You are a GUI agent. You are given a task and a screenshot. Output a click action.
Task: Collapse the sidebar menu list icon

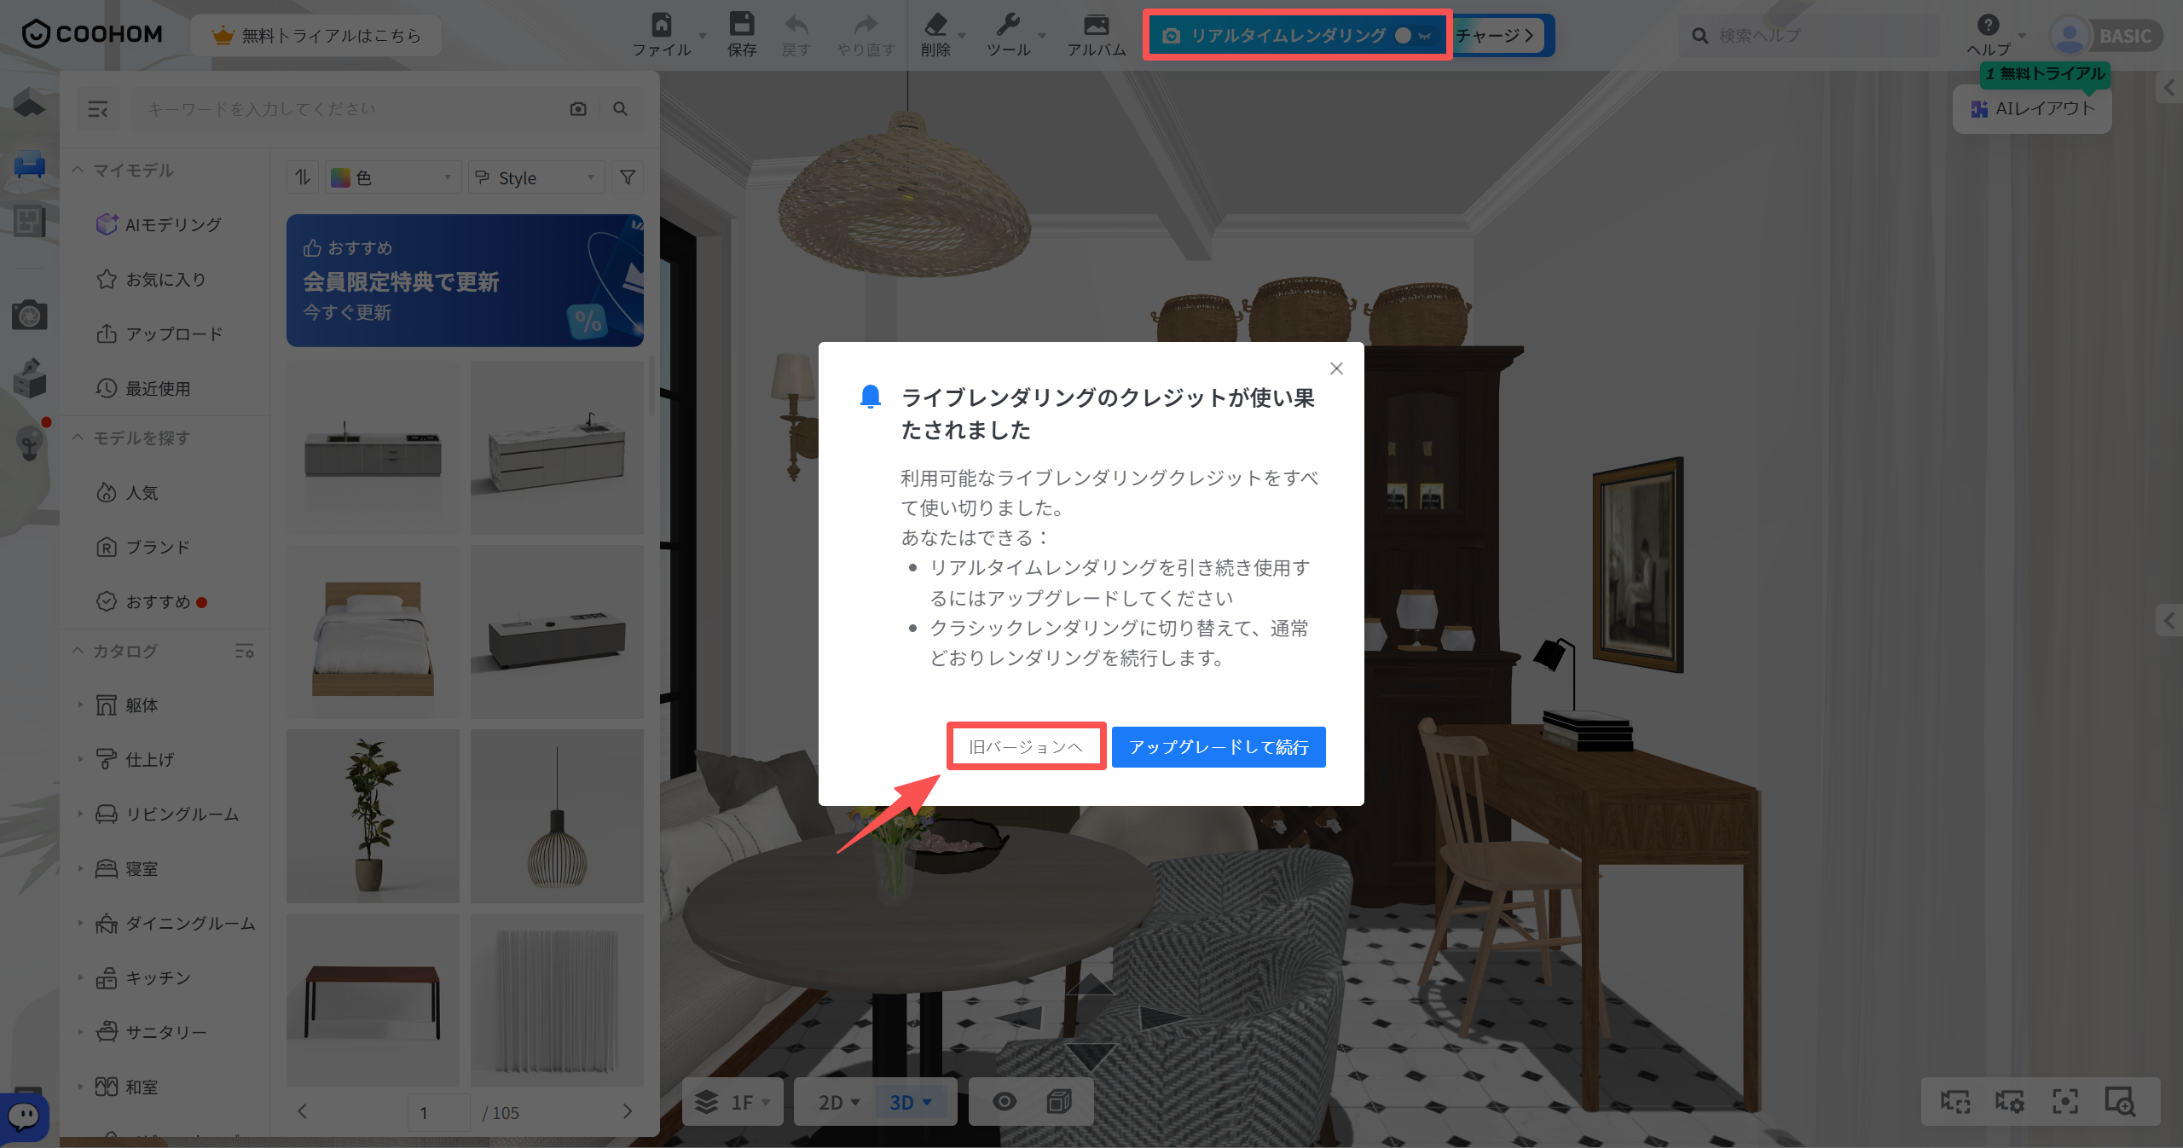[98, 109]
